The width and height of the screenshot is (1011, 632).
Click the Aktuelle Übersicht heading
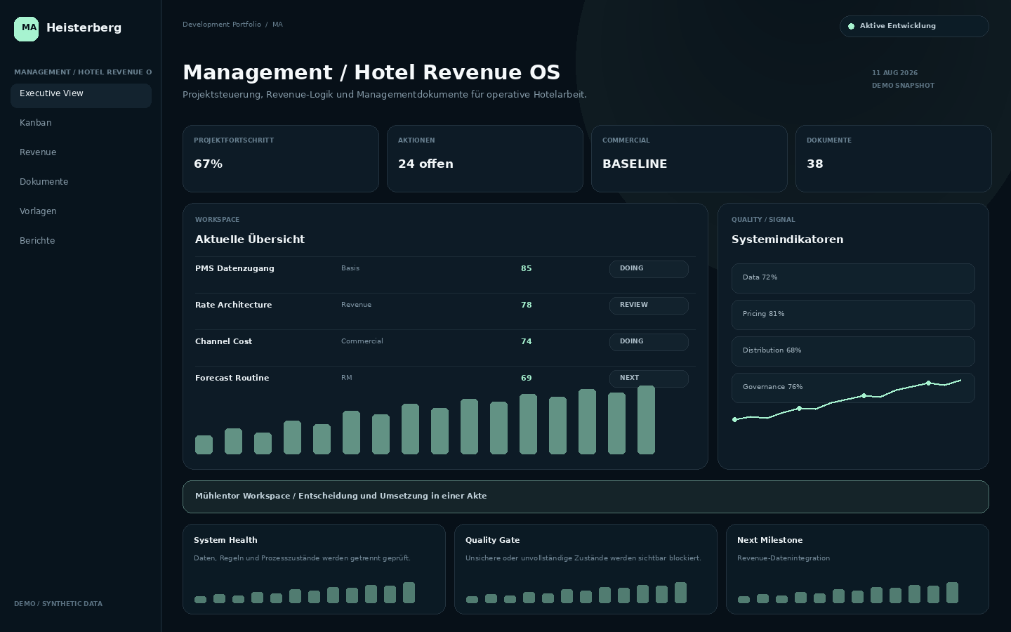tap(250, 239)
